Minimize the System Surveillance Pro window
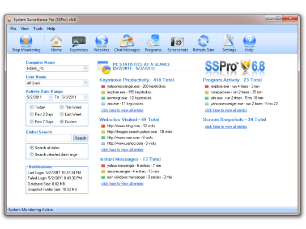This screenshot has height=229, width=306. [x=270, y=18]
